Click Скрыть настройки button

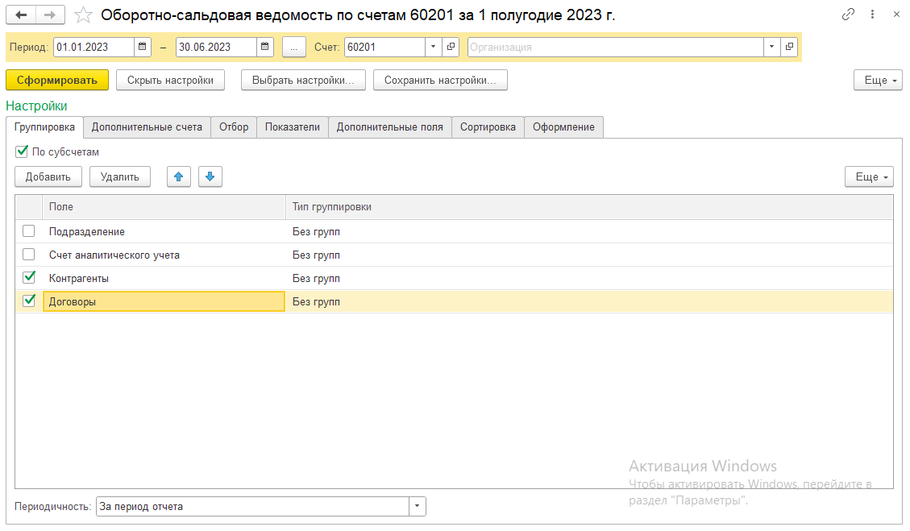coord(170,81)
